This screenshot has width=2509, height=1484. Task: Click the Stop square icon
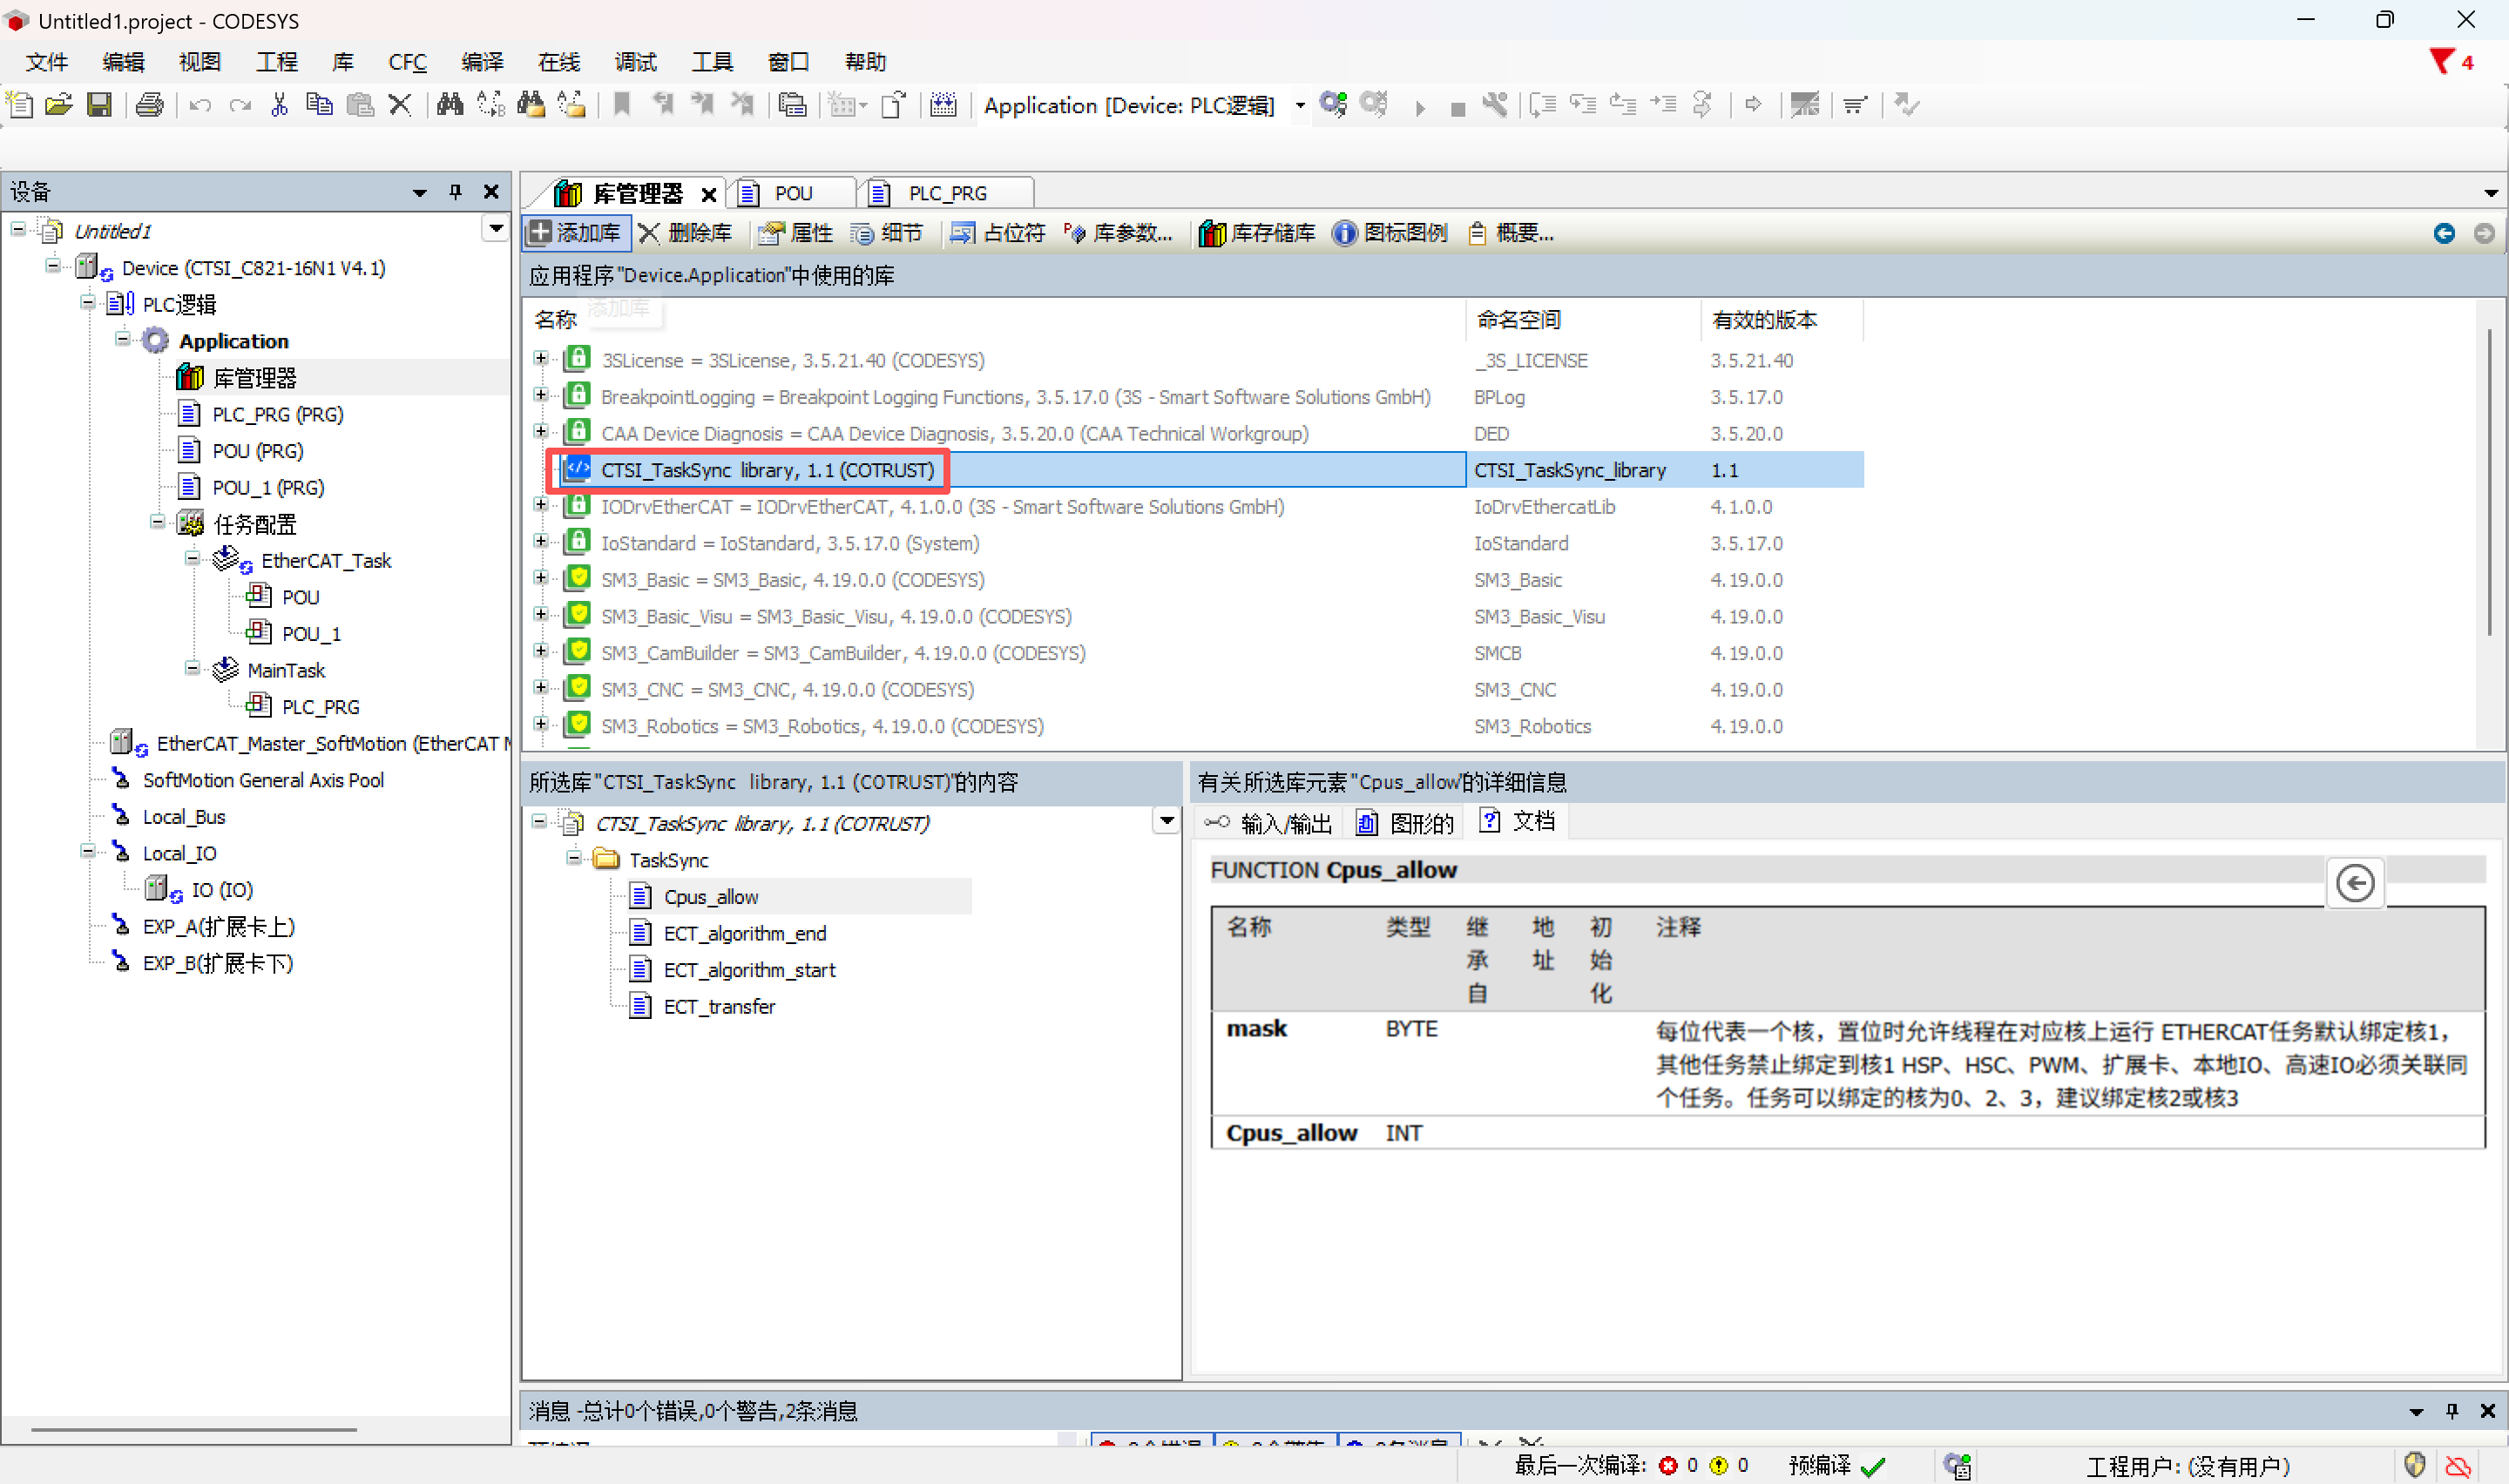(1458, 108)
